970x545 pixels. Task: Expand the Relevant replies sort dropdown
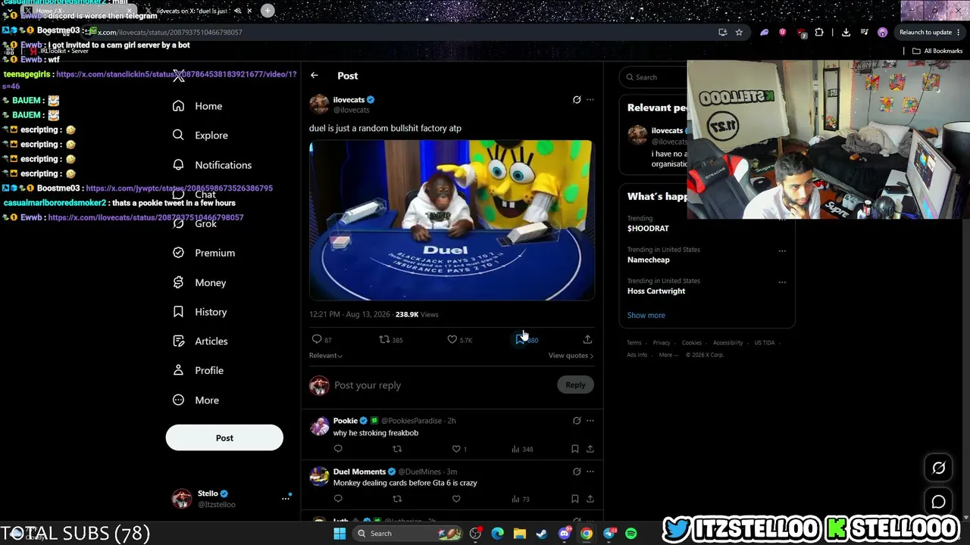326,355
